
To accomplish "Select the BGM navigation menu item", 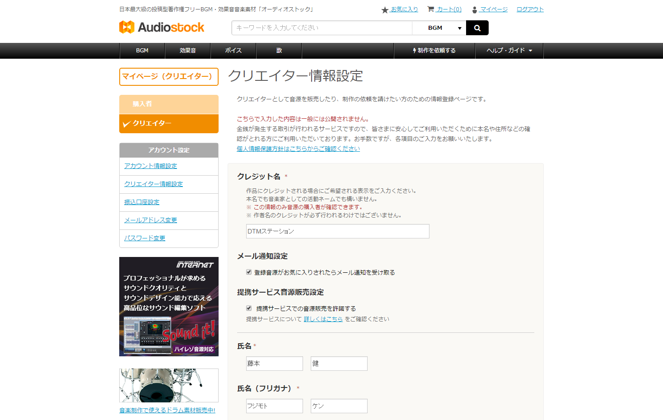I will (142, 51).
